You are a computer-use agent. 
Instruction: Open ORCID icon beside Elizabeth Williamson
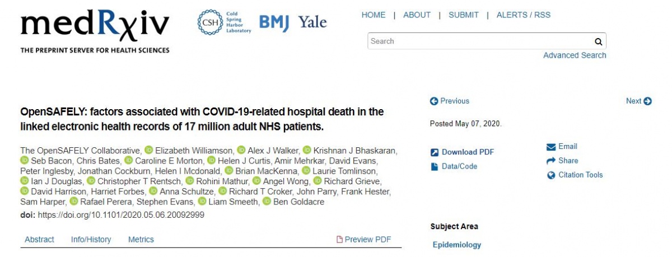click(x=148, y=150)
